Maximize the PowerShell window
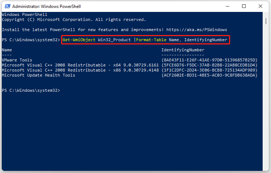The height and width of the screenshot is (173, 271). click(x=244, y=7)
